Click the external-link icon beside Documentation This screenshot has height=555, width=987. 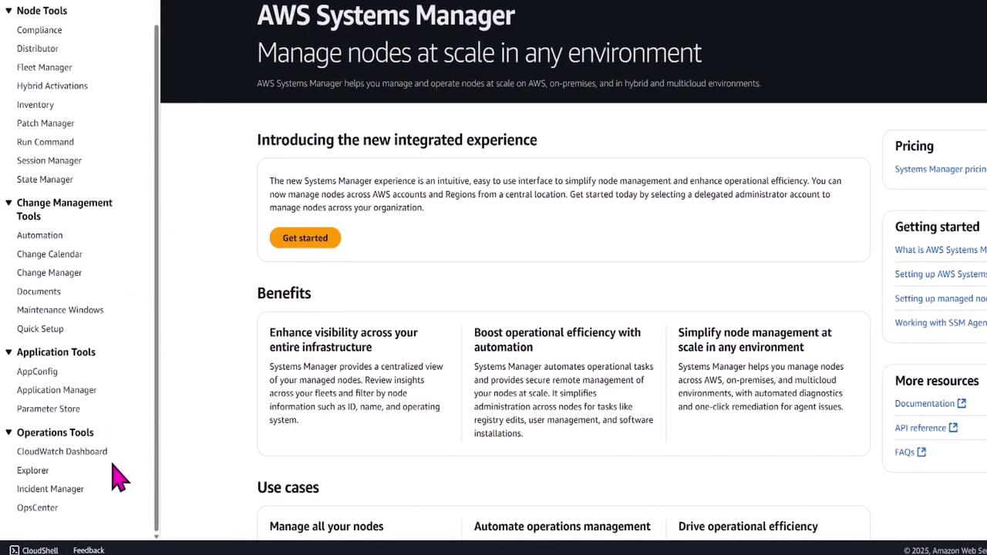click(962, 403)
